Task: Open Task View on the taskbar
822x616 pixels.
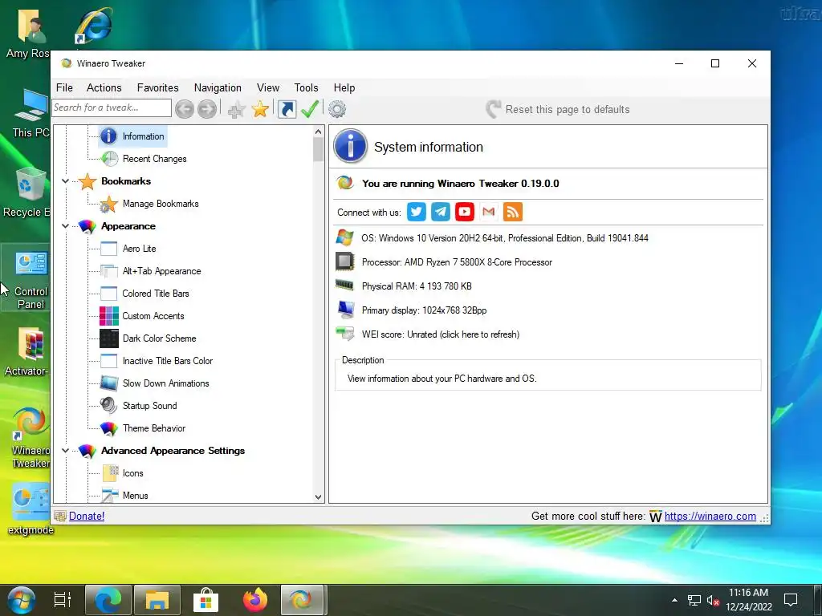Action: 63,600
